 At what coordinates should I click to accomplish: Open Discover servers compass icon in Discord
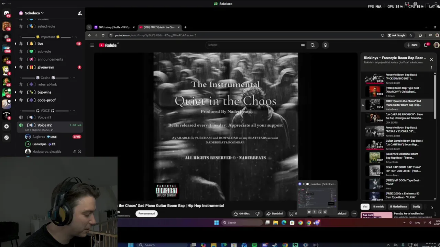pyautogui.click(x=7, y=138)
